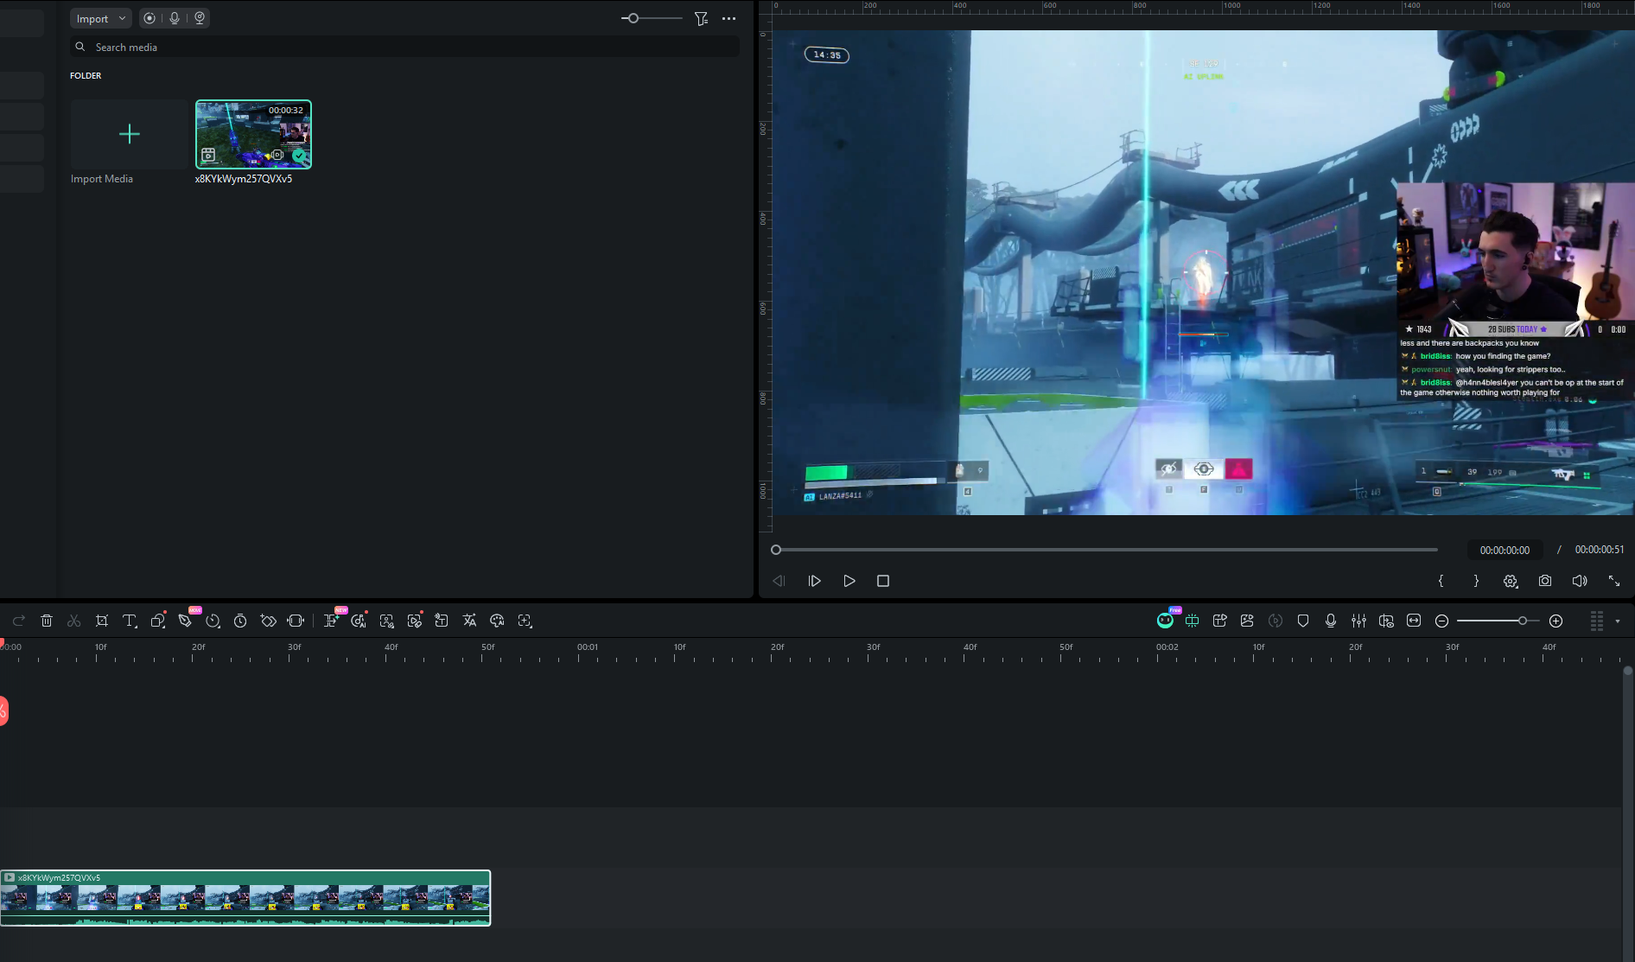
Task: Click the redo arrow in timeline toolbar
Action: click(19, 621)
